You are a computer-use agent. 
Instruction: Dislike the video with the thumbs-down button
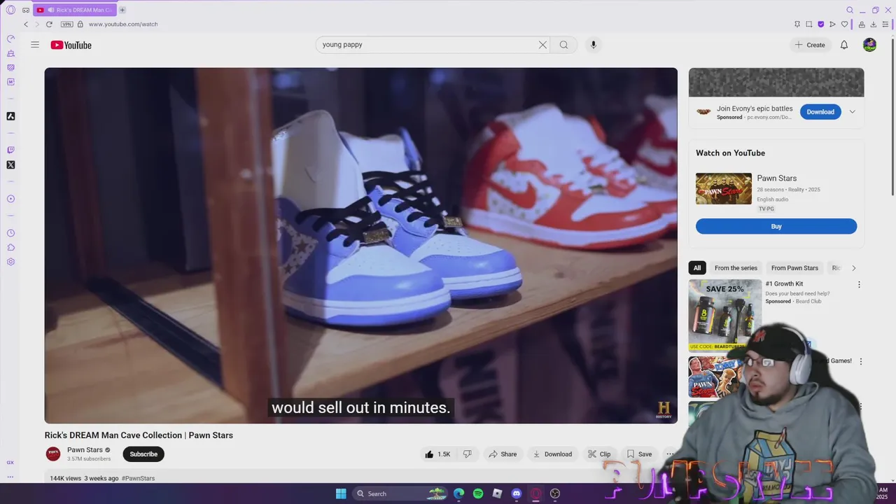point(468,454)
